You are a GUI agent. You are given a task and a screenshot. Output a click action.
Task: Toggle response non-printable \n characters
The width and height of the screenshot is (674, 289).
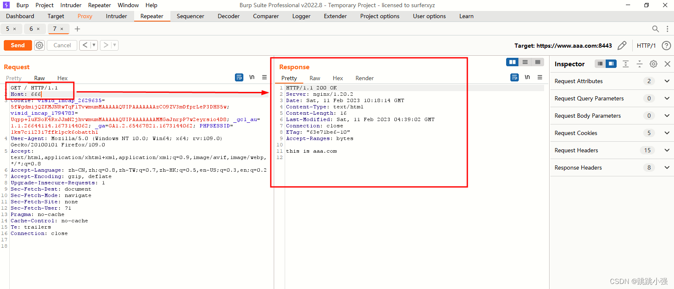pyautogui.click(x=527, y=77)
